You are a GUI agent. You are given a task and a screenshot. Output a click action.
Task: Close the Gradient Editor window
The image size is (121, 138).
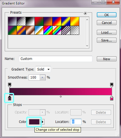click(113, 2)
